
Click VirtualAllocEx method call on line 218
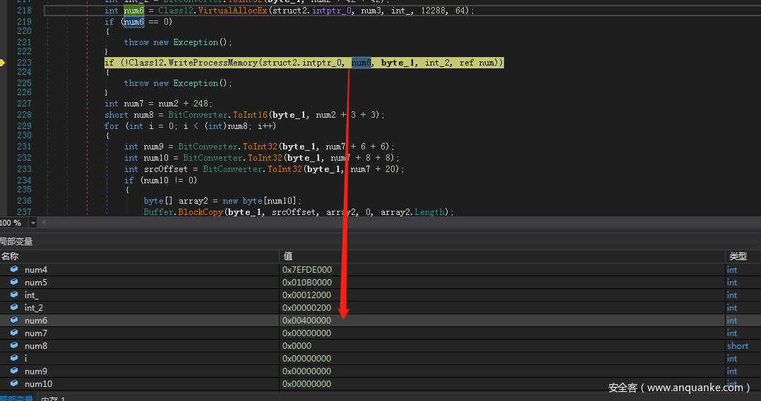click(x=233, y=10)
